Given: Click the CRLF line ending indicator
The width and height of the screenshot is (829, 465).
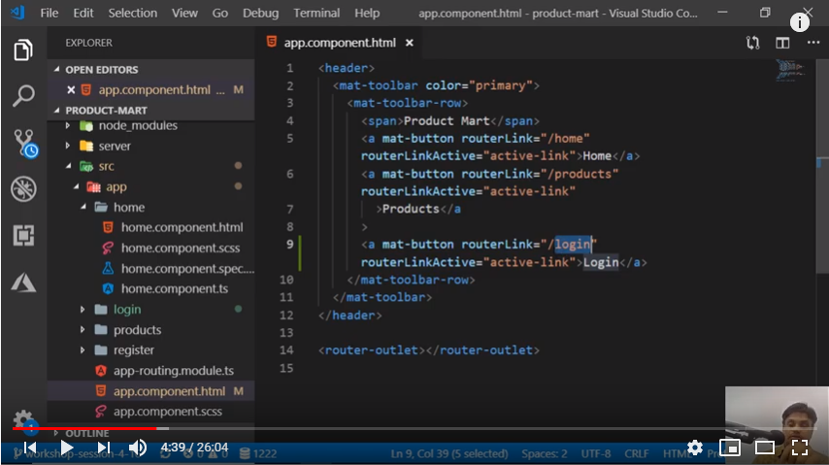Looking at the screenshot, I should [637, 453].
